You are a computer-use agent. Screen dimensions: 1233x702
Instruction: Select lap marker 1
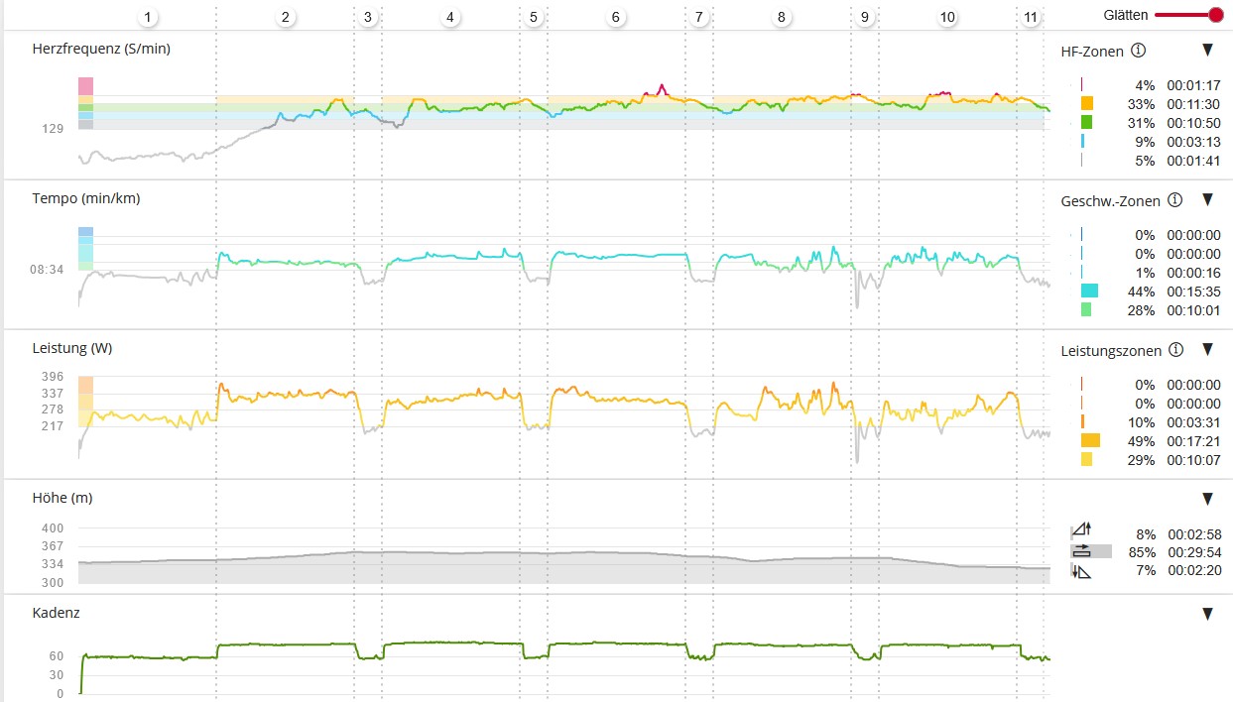point(149,17)
